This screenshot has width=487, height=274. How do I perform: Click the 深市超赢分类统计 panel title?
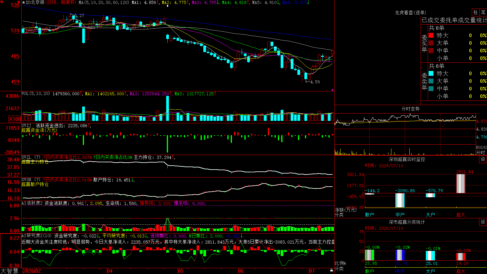(407, 222)
